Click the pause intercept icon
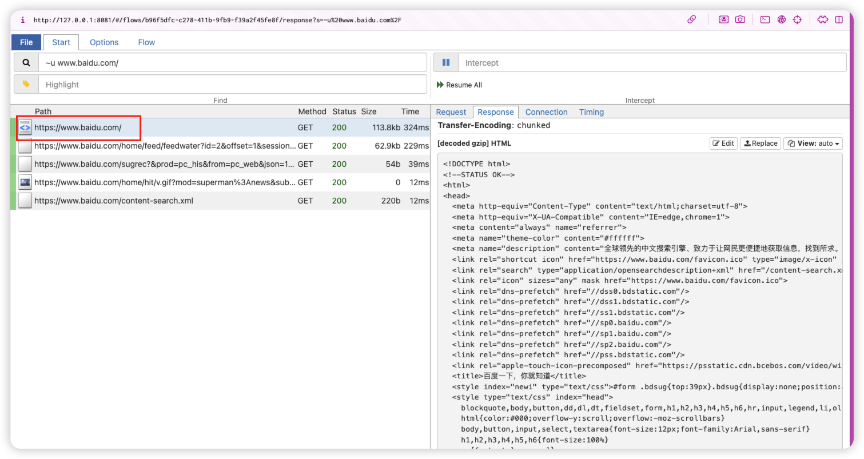The width and height of the screenshot is (864, 459). coord(446,63)
